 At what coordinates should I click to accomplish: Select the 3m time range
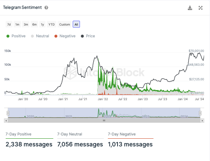click(26, 24)
